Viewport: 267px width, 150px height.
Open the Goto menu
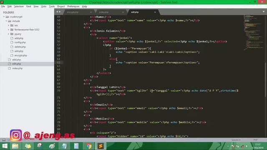click(x=43, y=7)
